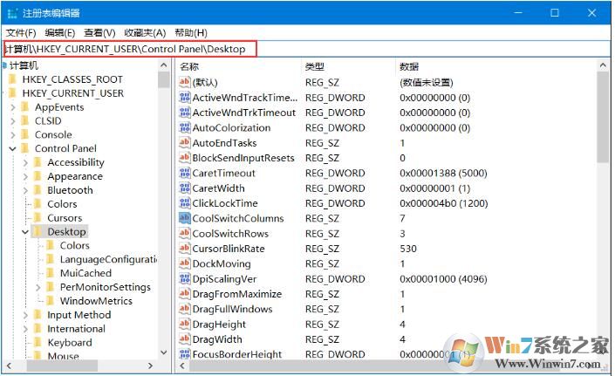Click the CaretTimeout DWORD value icon
615x376 pixels.
coord(184,173)
